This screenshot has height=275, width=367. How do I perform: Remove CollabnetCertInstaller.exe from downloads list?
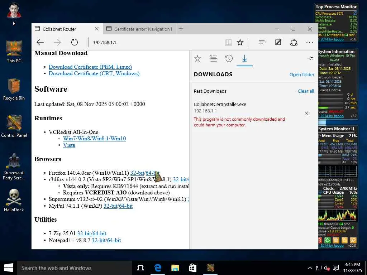pos(306,113)
